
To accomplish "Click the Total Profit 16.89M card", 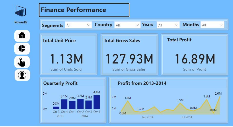I will coord(194,55).
